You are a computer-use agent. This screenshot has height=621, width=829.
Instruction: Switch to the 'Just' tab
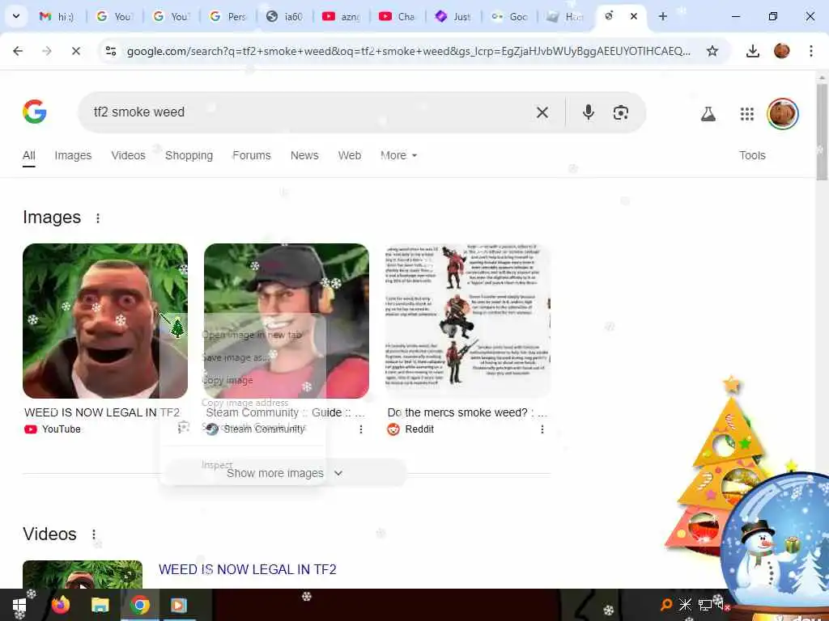[454, 17]
